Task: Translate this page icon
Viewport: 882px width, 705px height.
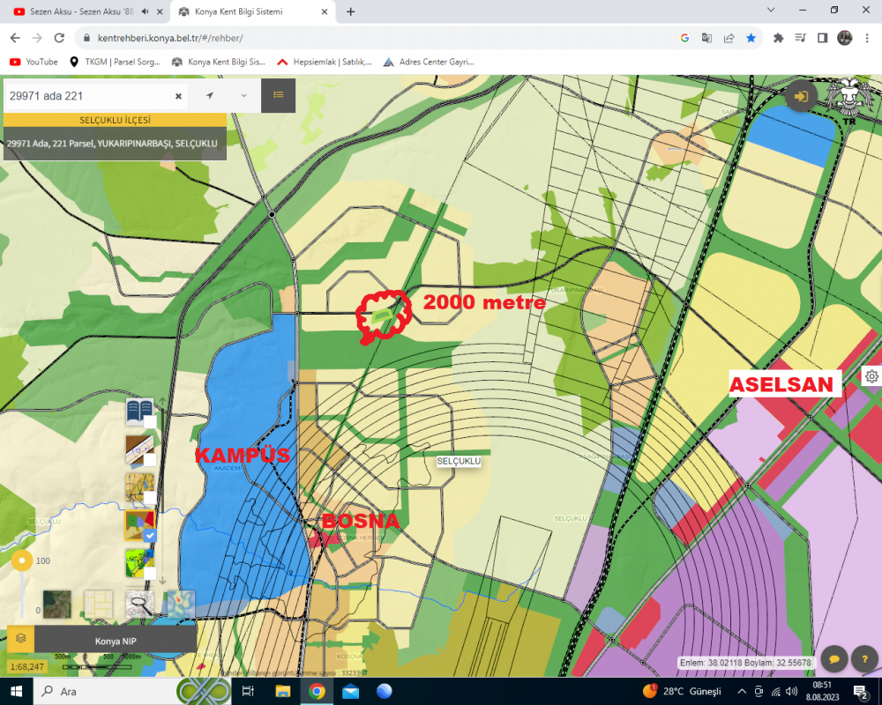Action: (x=706, y=38)
